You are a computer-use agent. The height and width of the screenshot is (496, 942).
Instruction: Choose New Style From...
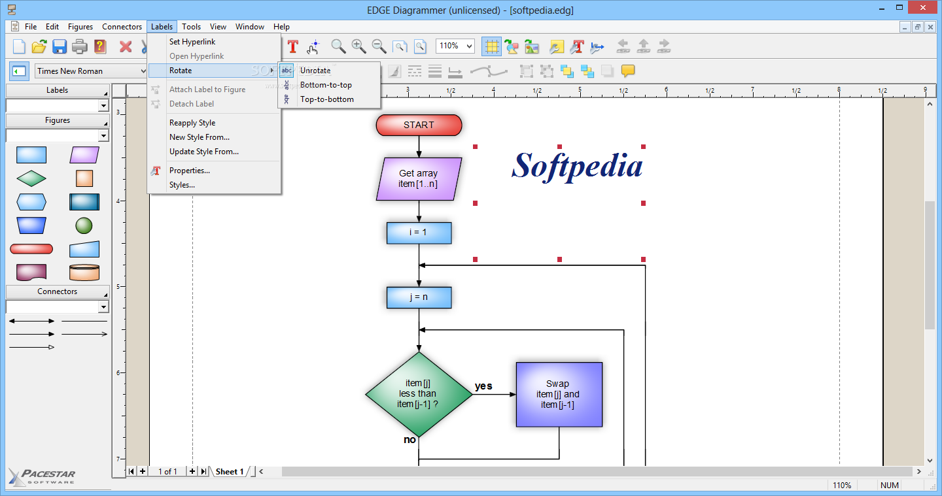tap(215, 137)
